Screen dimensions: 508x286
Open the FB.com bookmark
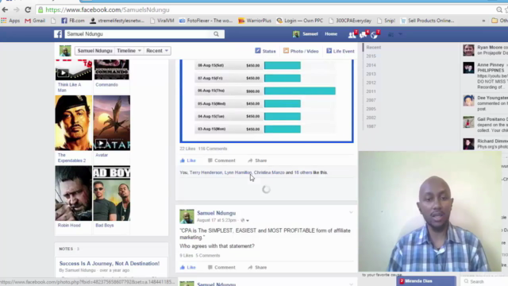[73, 21]
